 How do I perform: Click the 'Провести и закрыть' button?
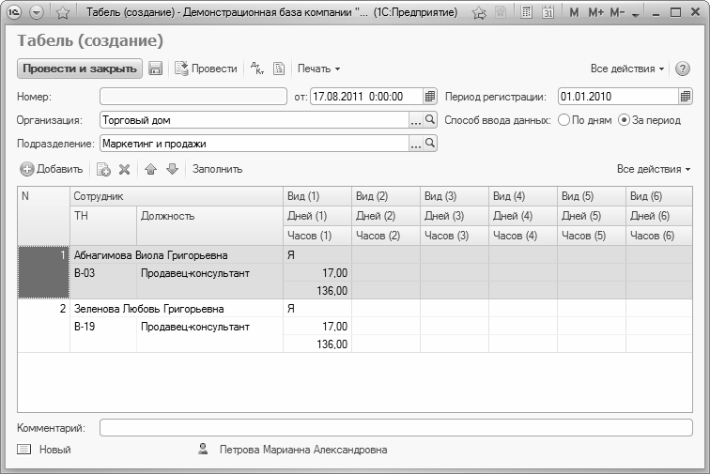point(79,69)
